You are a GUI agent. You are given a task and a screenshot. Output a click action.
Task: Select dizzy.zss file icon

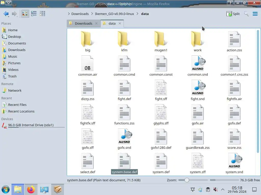pyautogui.click(x=88, y=88)
